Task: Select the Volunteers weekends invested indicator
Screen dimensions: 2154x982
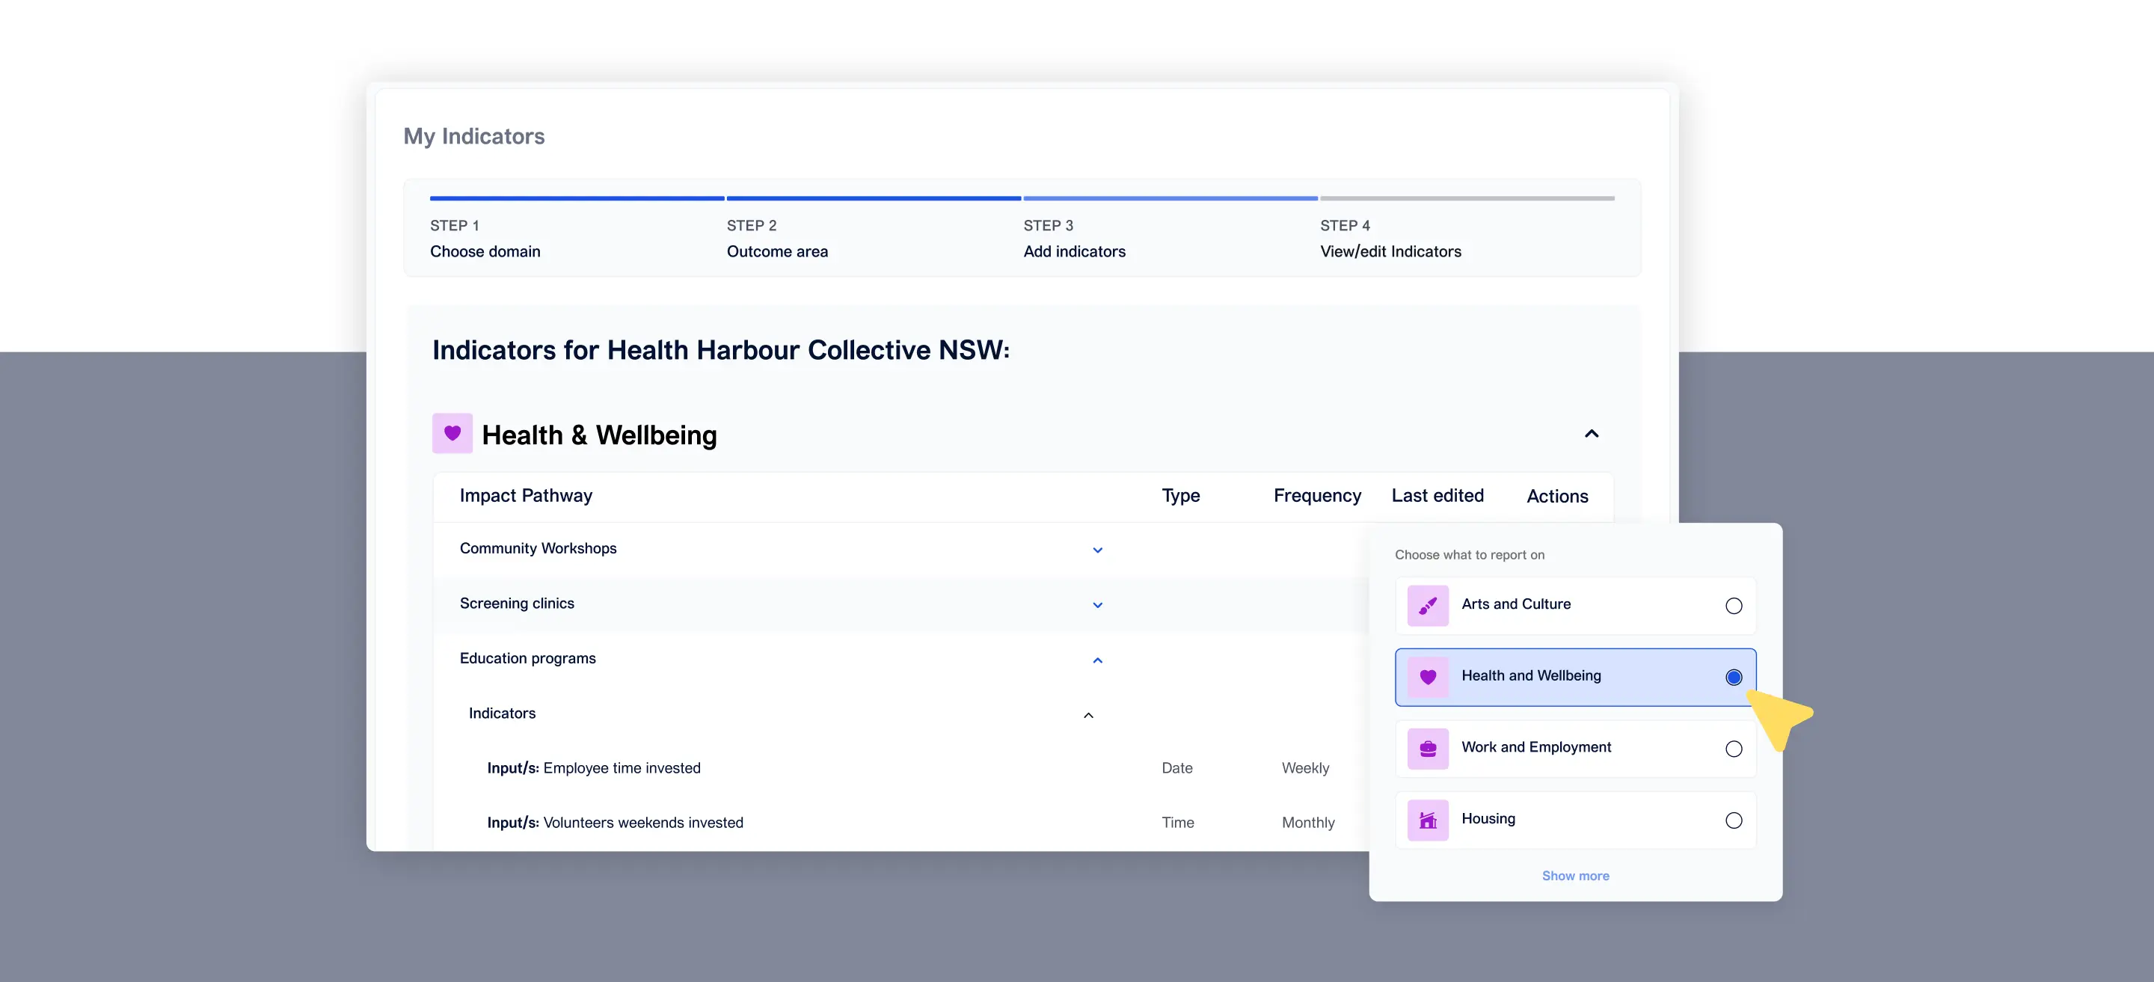Action: coord(615,822)
